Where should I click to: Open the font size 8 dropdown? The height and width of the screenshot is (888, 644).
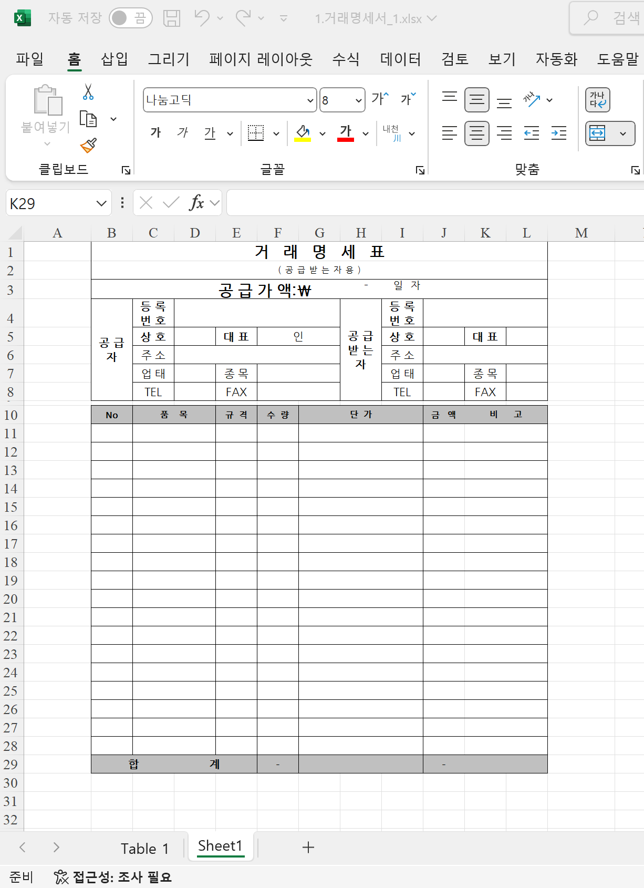pos(359,100)
